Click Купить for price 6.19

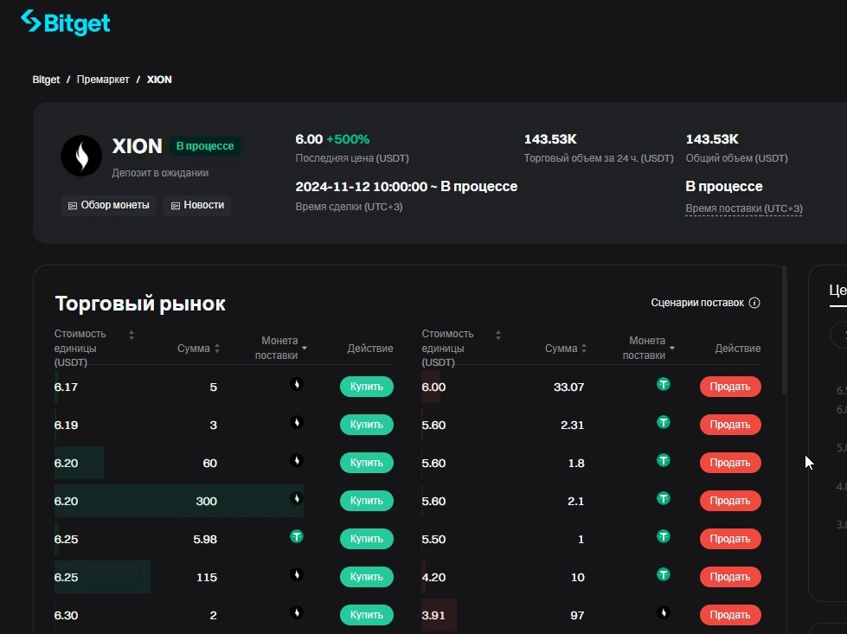pos(367,425)
